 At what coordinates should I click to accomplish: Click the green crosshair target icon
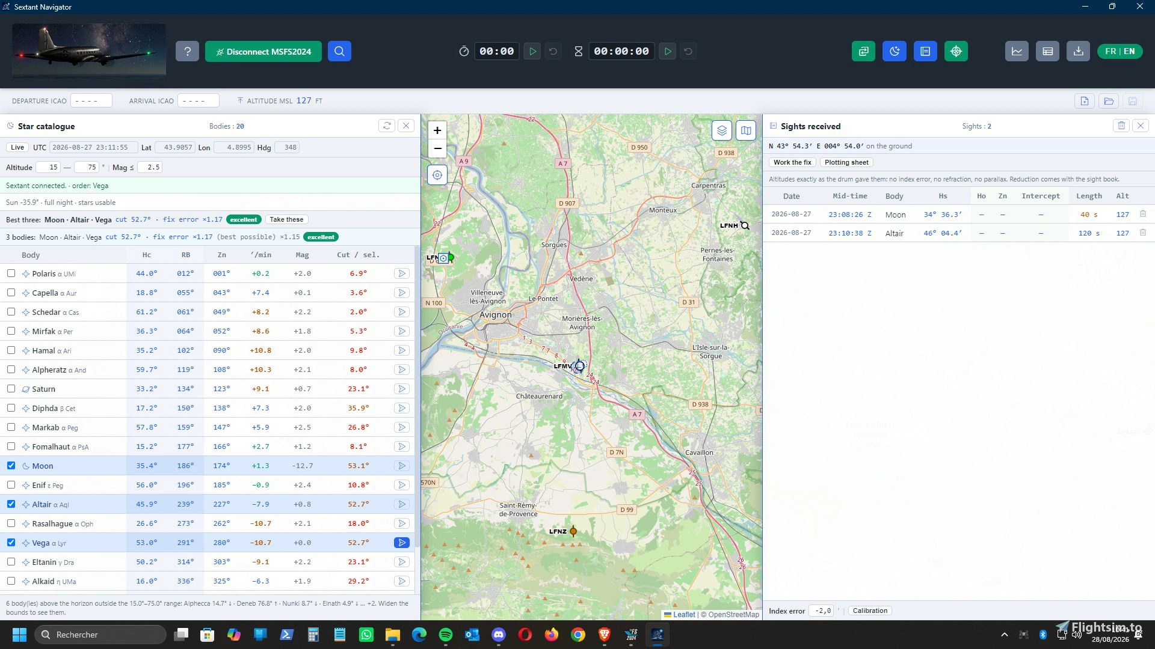(956, 51)
